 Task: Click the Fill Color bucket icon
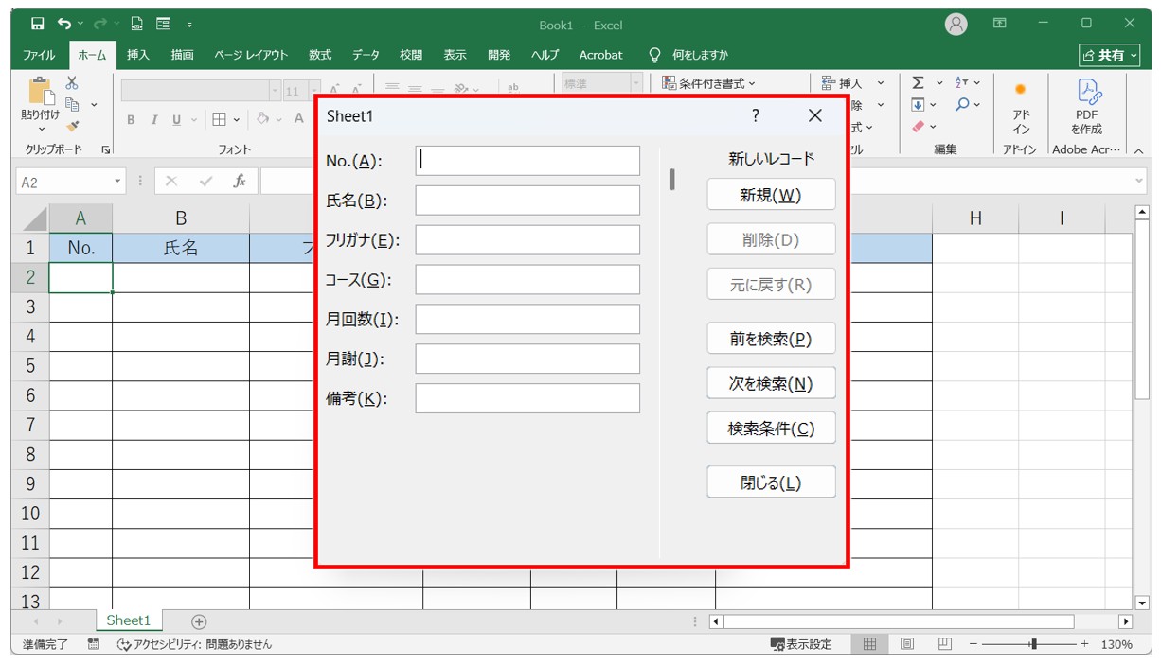[x=262, y=119]
